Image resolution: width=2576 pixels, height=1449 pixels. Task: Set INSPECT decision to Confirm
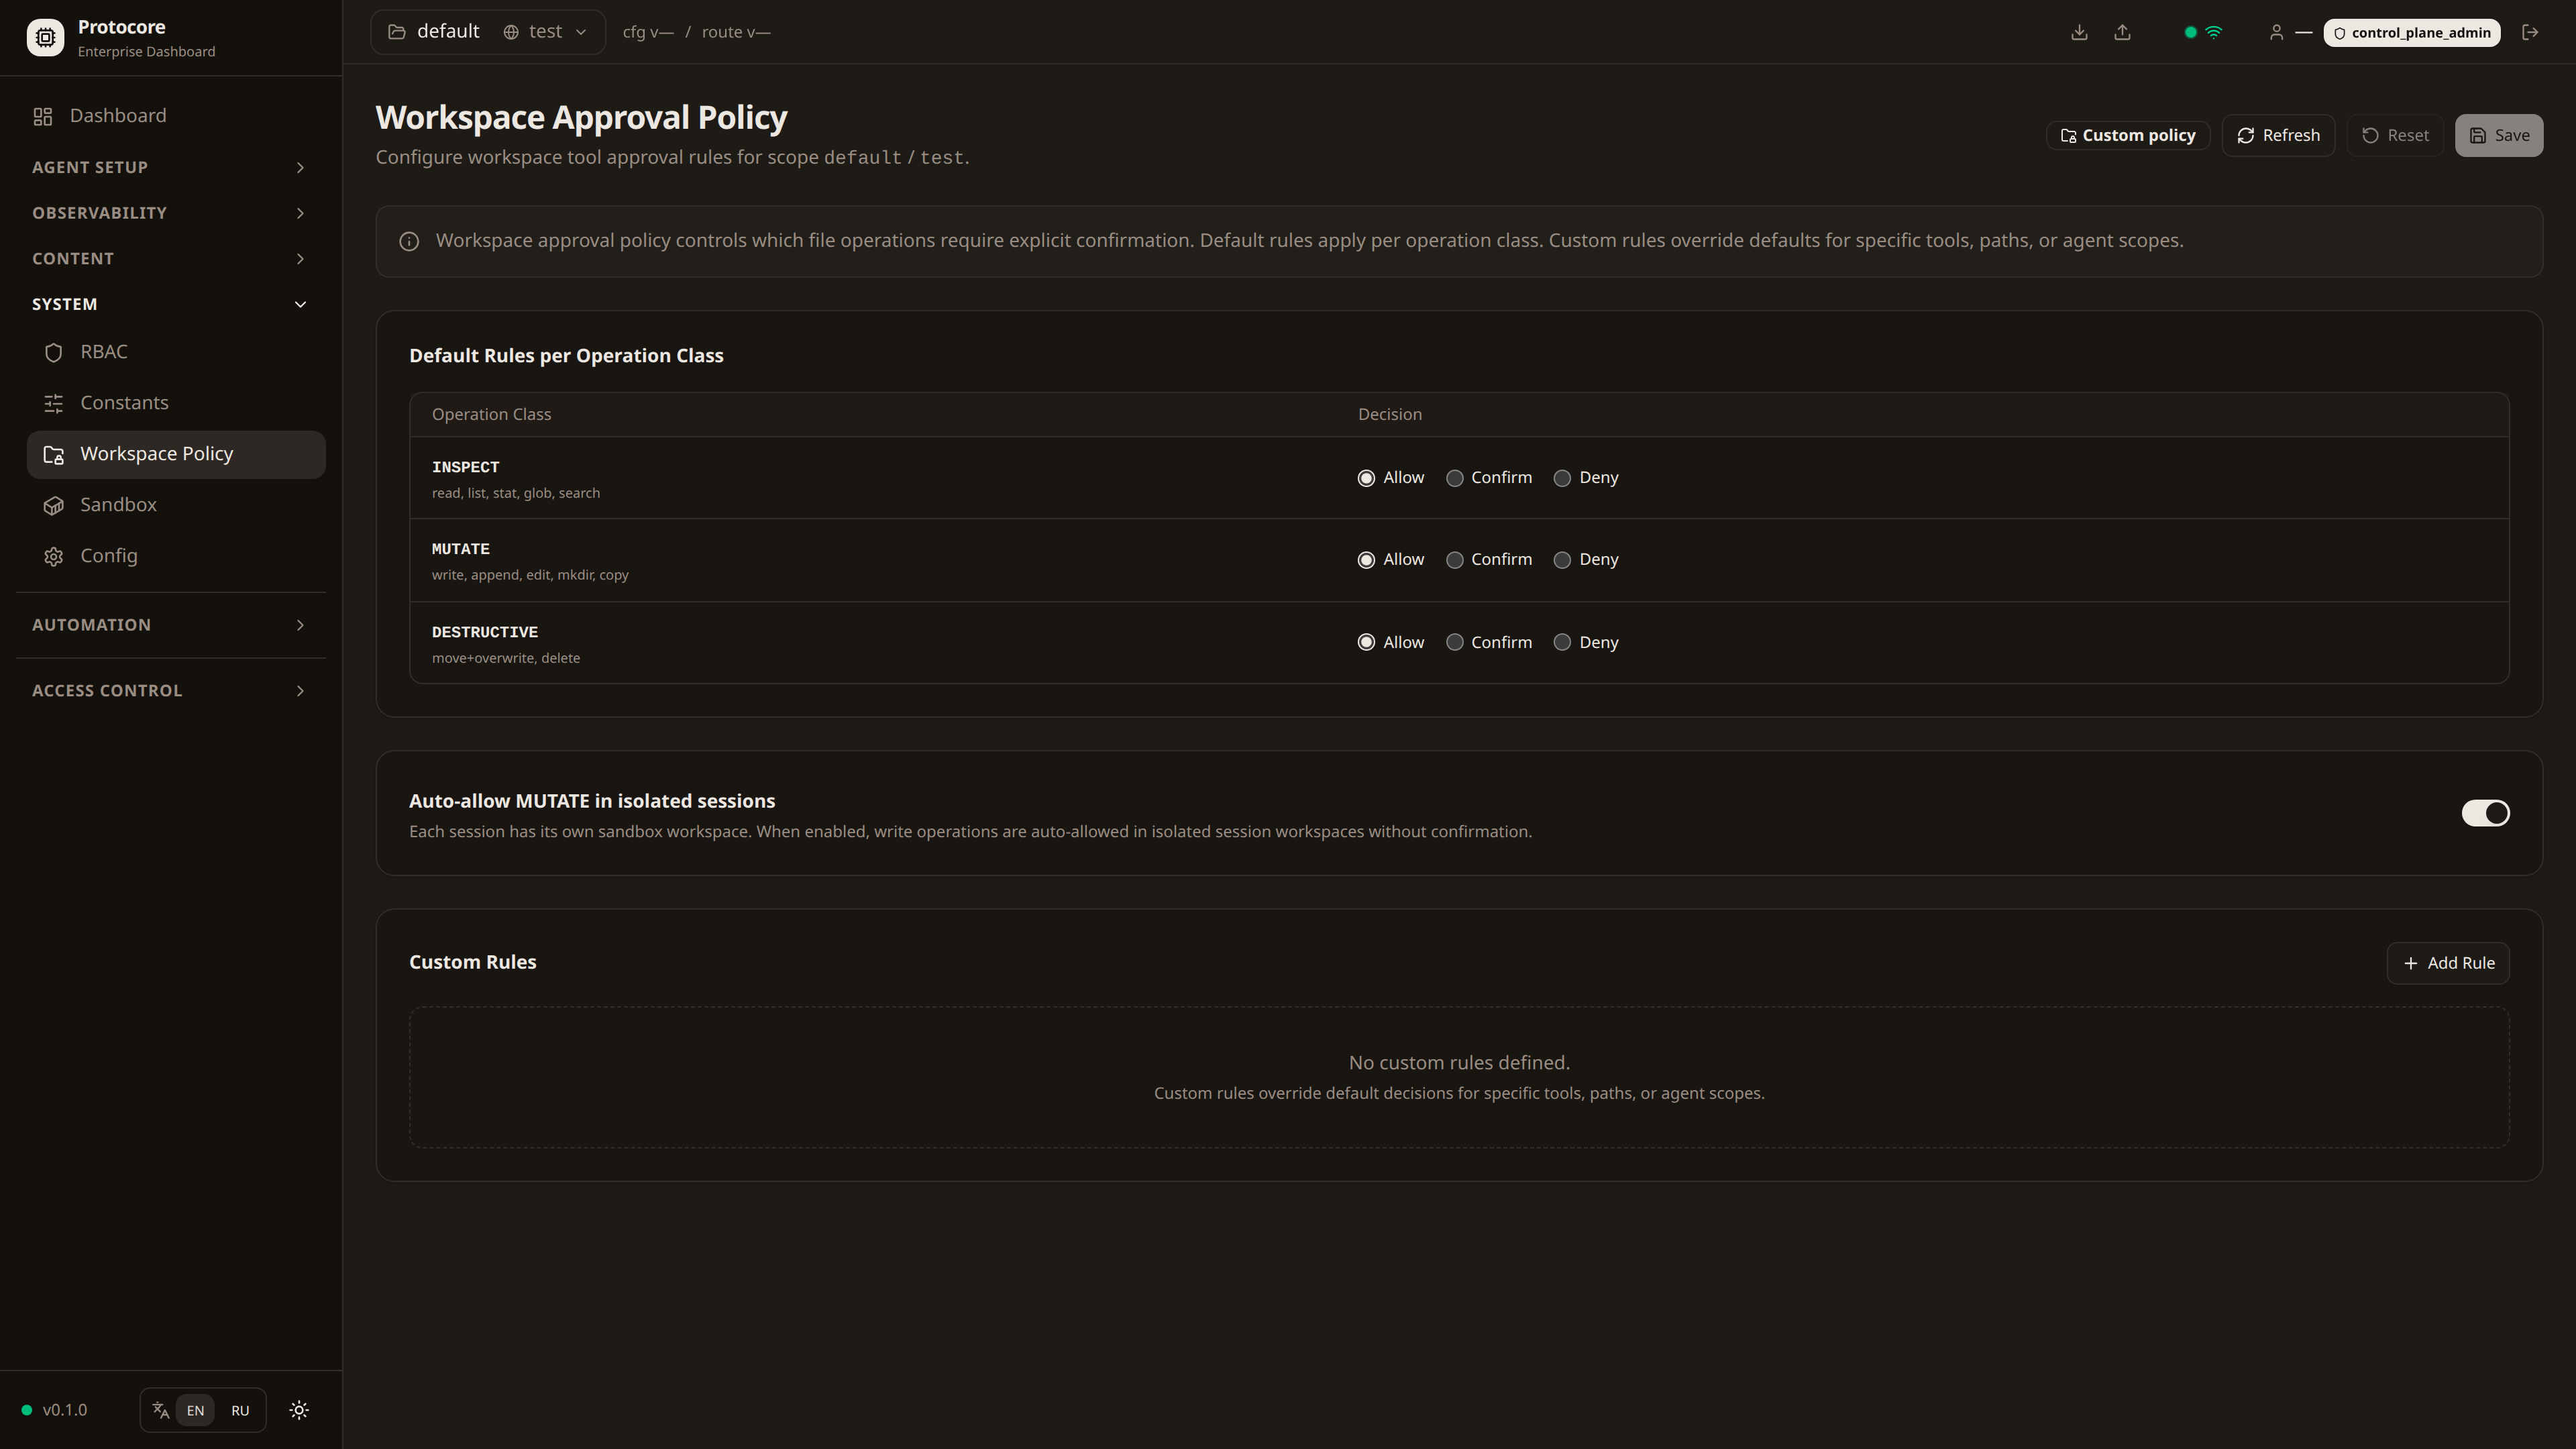tap(1455, 478)
